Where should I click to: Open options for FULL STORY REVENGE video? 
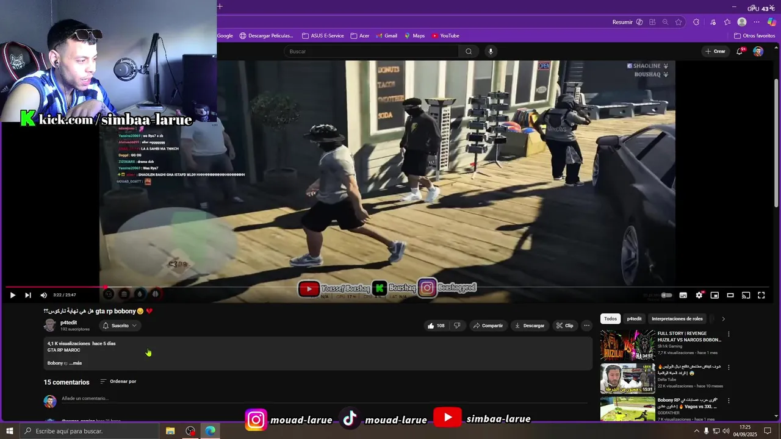tap(729, 334)
